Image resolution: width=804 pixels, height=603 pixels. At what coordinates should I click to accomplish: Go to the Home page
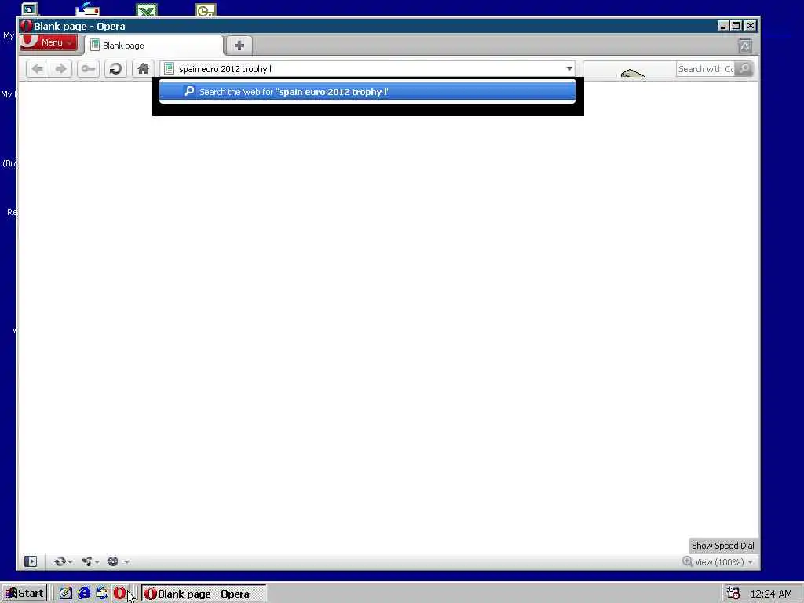143,69
